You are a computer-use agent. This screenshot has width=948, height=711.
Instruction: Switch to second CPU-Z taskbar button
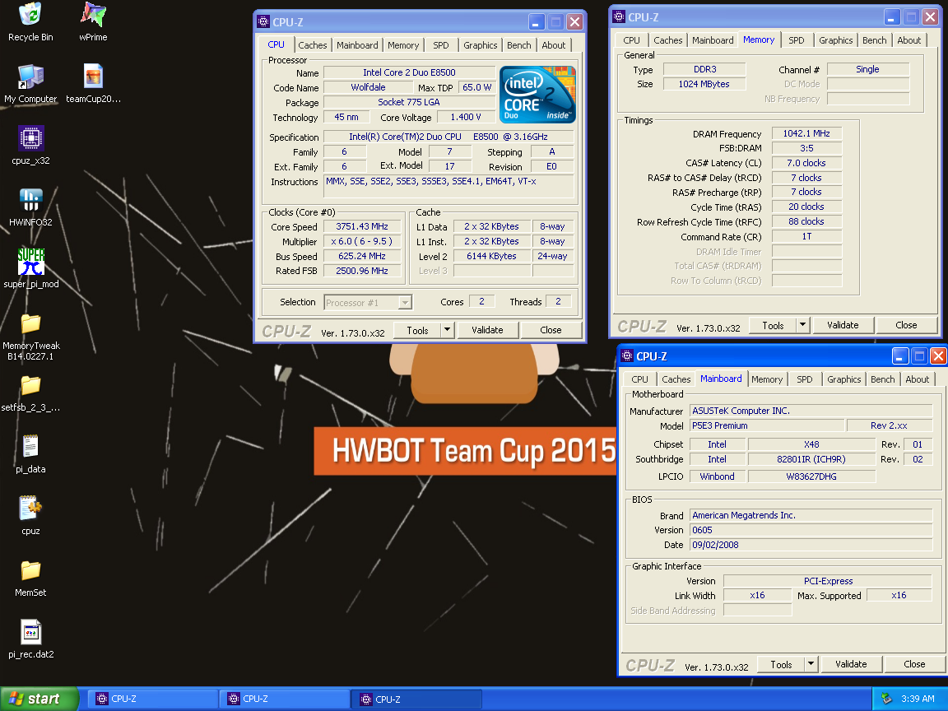point(284,699)
